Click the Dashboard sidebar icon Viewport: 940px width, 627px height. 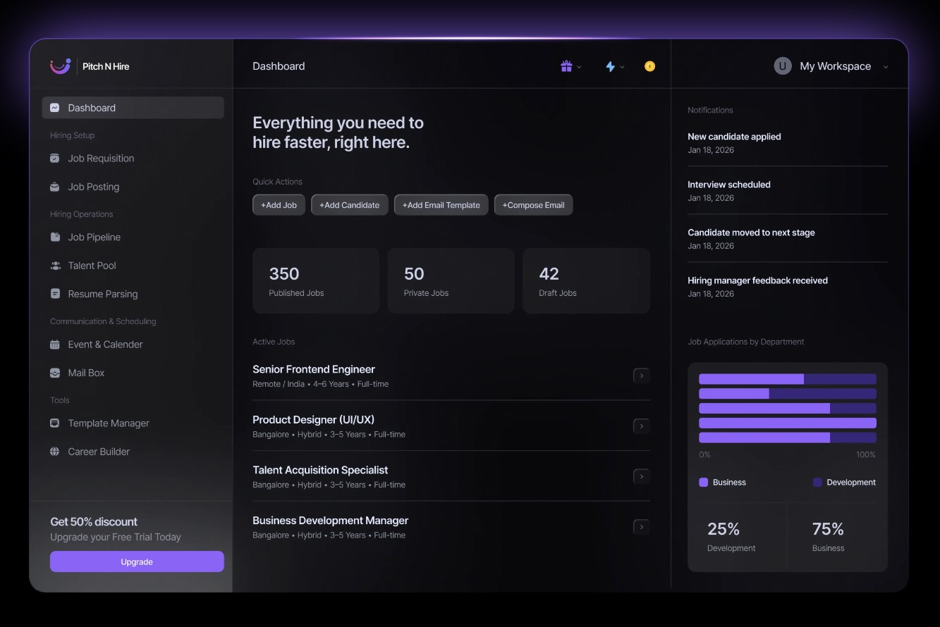[54, 108]
